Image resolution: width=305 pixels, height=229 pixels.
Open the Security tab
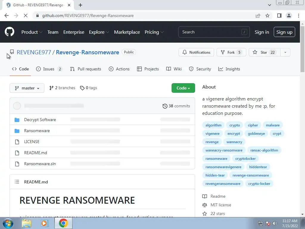pyautogui.click(x=200, y=69)
